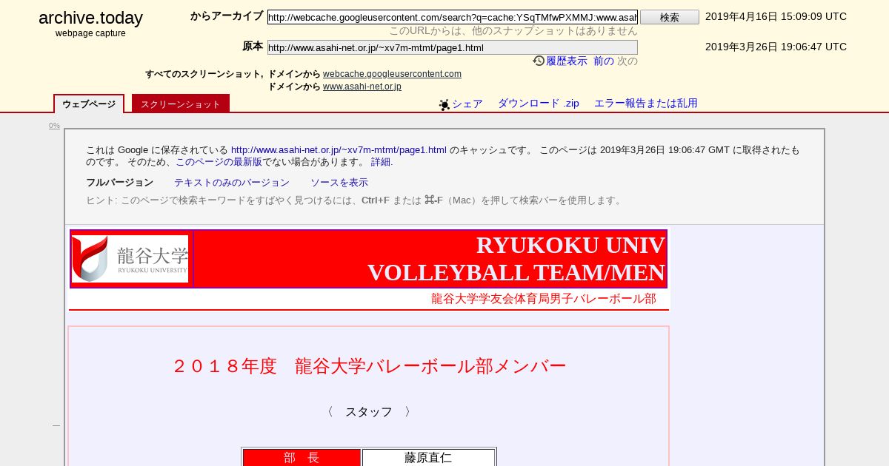This screenshot has width=889, height=466.
Task: Click ダウンロード .zip link
Action: [538, 104]
